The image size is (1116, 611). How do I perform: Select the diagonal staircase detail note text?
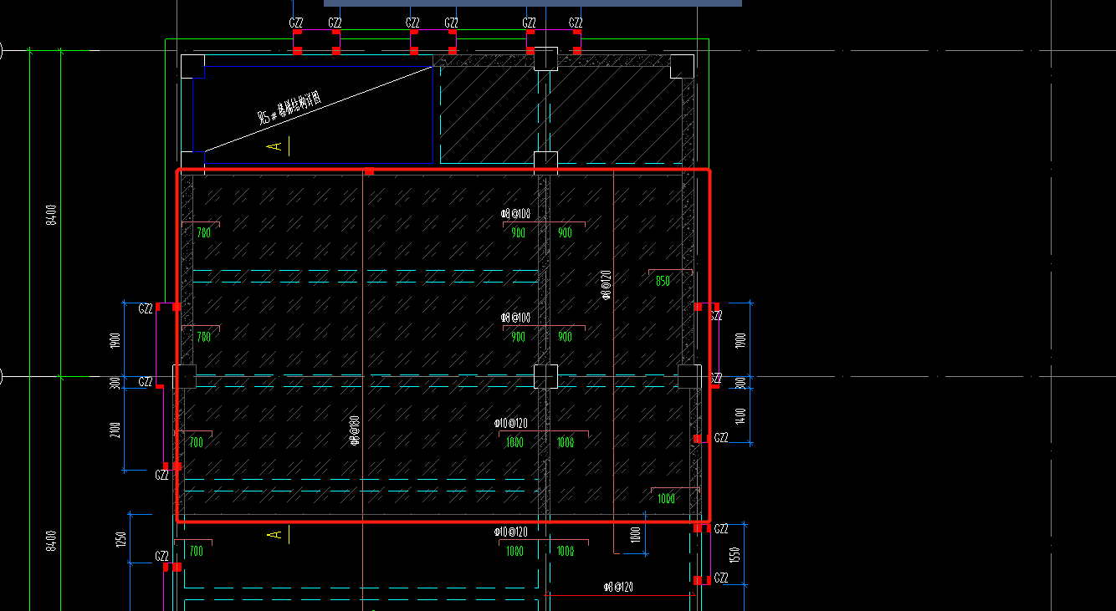[289, 108]
